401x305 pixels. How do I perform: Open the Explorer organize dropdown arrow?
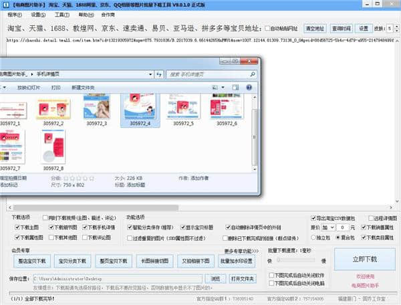pos(5,88)
